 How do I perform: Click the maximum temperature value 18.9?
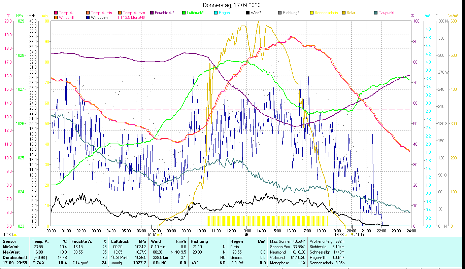click(63, 252)
